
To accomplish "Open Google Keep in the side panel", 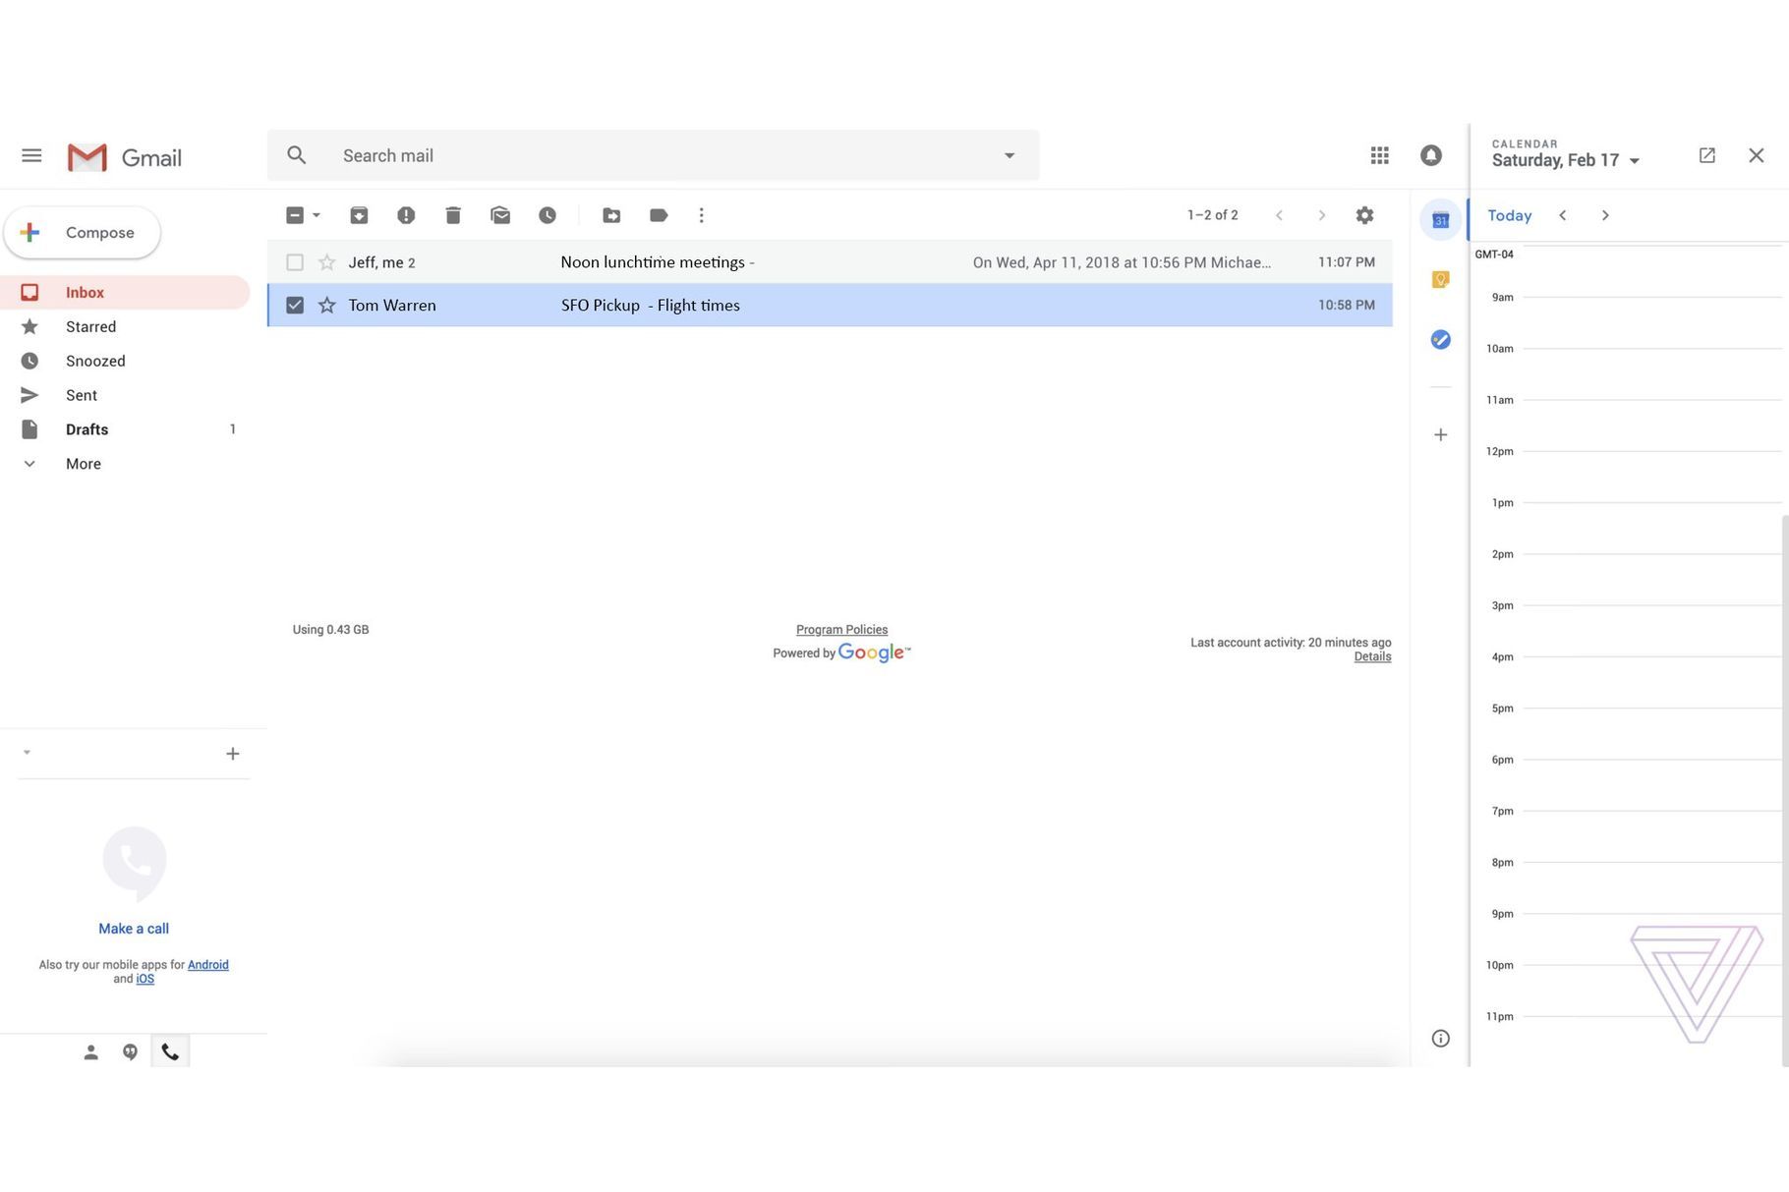I will 1440,280.
